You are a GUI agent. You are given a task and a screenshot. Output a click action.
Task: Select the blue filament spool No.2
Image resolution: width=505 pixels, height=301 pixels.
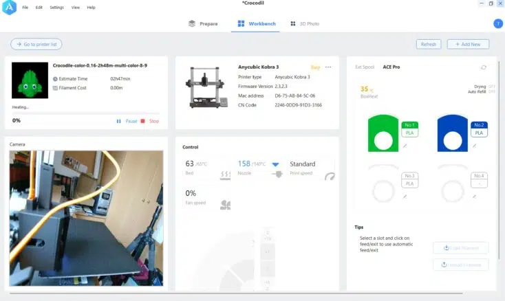(453, 133)
